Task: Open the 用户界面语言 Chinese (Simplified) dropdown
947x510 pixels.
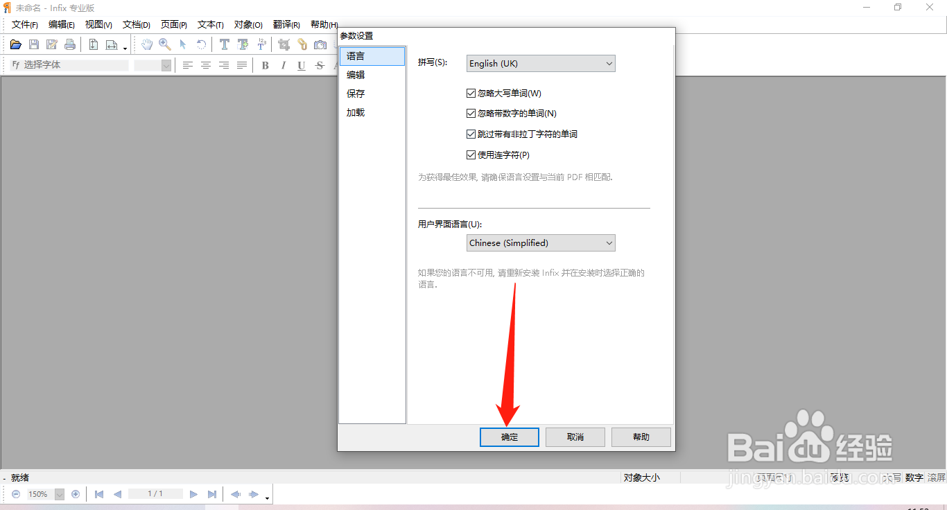Action: click(541, 243)
